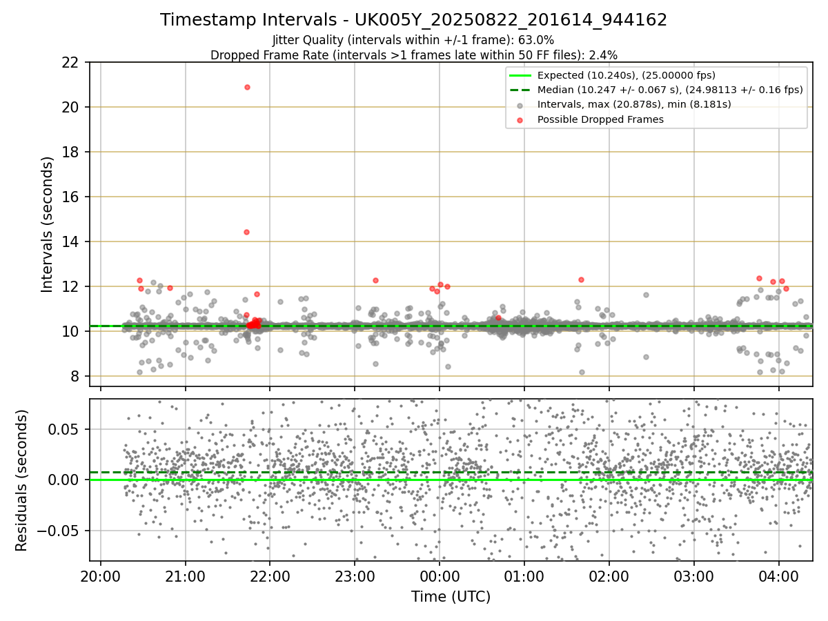Click the "Residuals (seconds)" y-axis label
Image resolution: width=828 pixels, height=621 pixels.
coord(22,480)
